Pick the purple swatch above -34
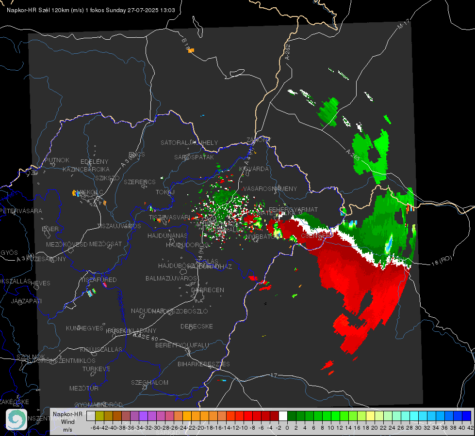The height and width of the screenshot is (436, 475). 143,416
